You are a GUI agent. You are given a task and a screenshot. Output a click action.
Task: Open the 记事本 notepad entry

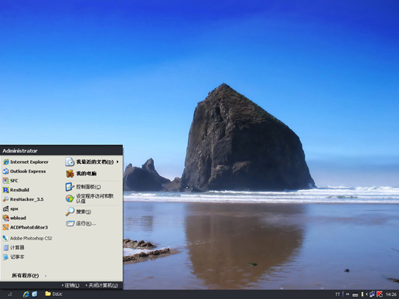pyautogui.click(x=14, y=257)
